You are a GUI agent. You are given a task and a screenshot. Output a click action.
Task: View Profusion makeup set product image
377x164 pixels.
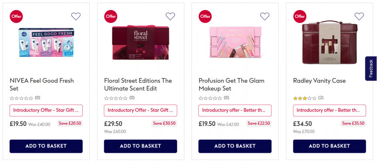(x=235, y=42)
